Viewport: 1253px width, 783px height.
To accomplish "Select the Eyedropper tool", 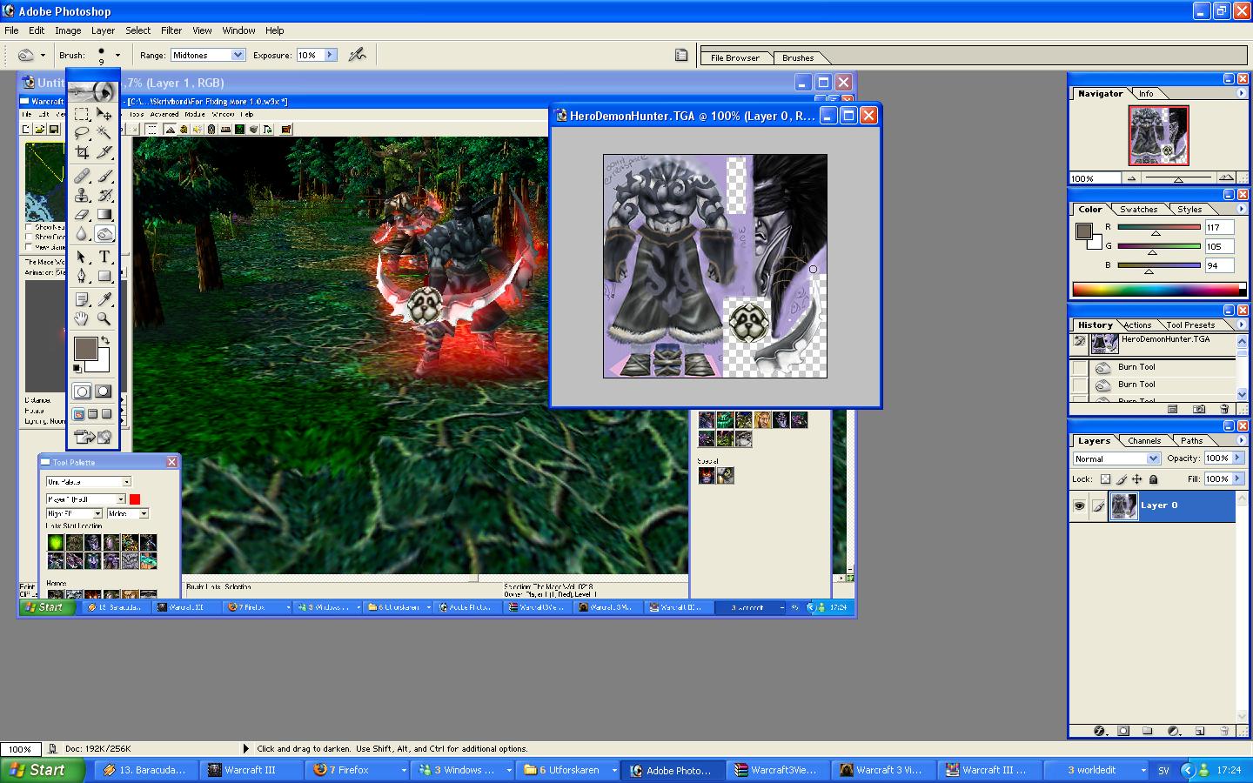I will point(104,299).
